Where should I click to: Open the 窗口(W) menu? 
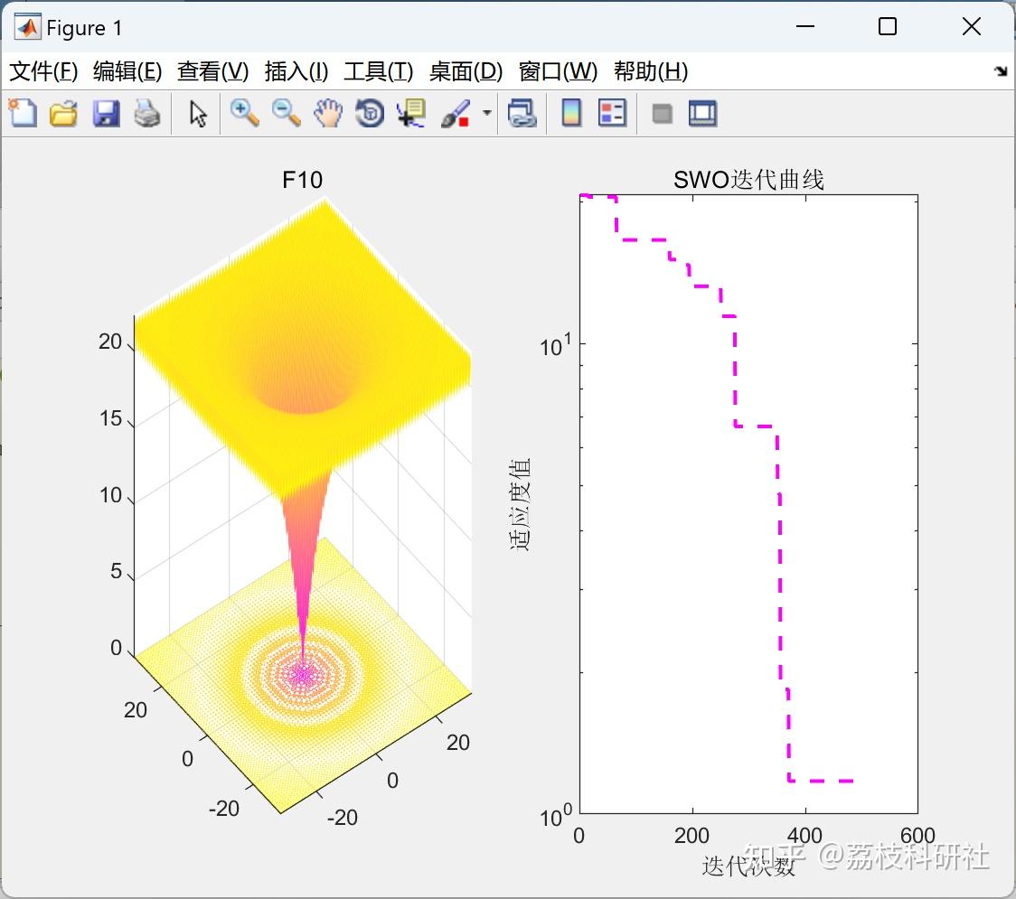click(558, 71)
